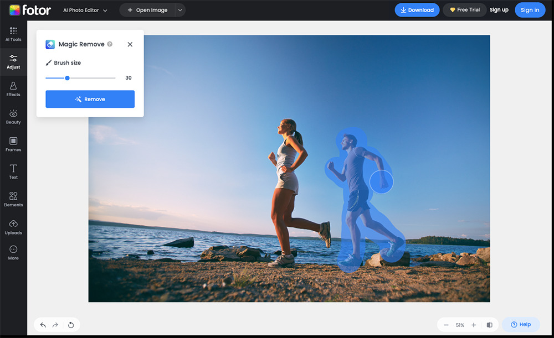Viewport: 554px width, 338px height.
Task: Click the Remove button in Magic Remove
Action: tap(90, 99)
